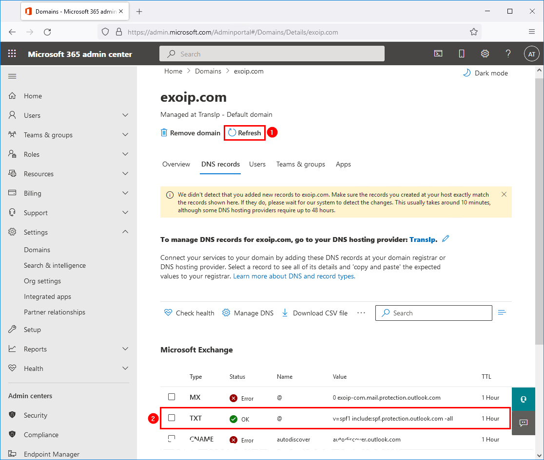The height and width of the screenshot is (460, 544).
Task: Expand the Billing menu chevron
Action: point(125,193)
